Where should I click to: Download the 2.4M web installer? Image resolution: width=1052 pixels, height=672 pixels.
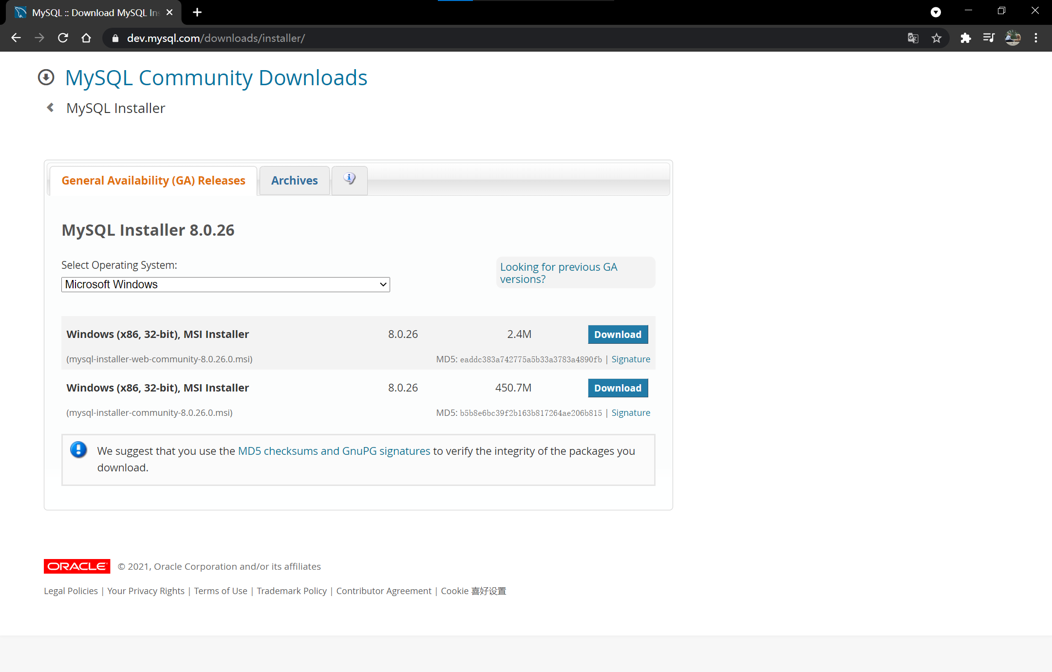point(618,335)
